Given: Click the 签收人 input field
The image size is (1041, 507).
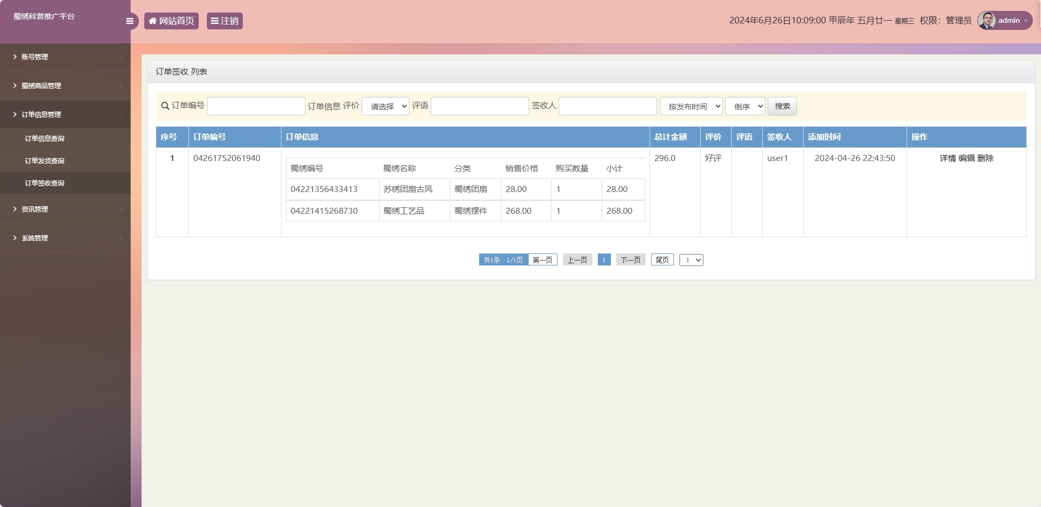Looking at the screenshot, I should tap(607, 106).
